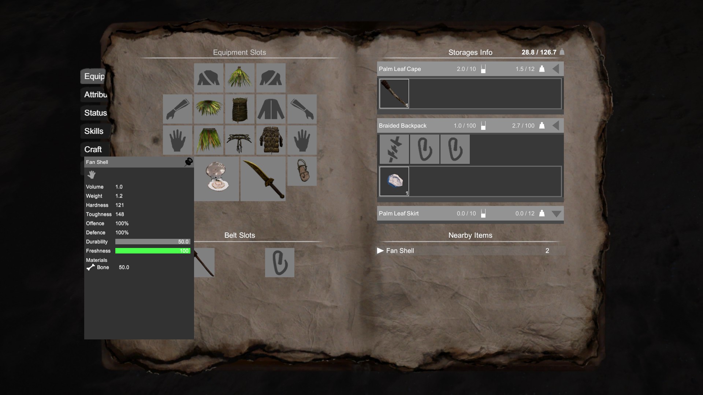This screenshot has height=395, width=703.
Task: Expand the Palm Leaf Skirt storage
Action: 556,214
